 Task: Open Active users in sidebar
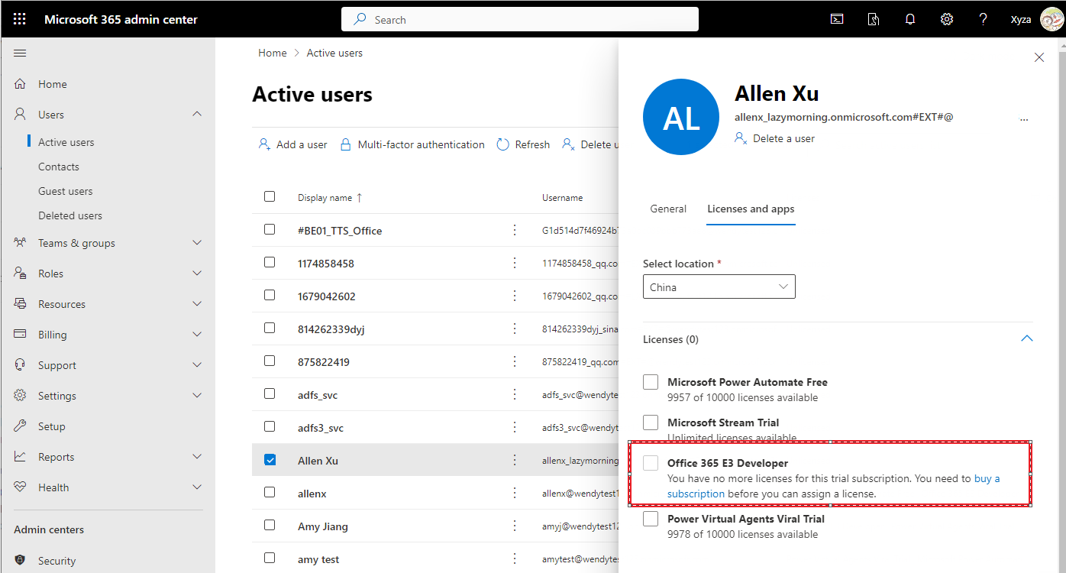pyautogui.click(x=66, y=142)
